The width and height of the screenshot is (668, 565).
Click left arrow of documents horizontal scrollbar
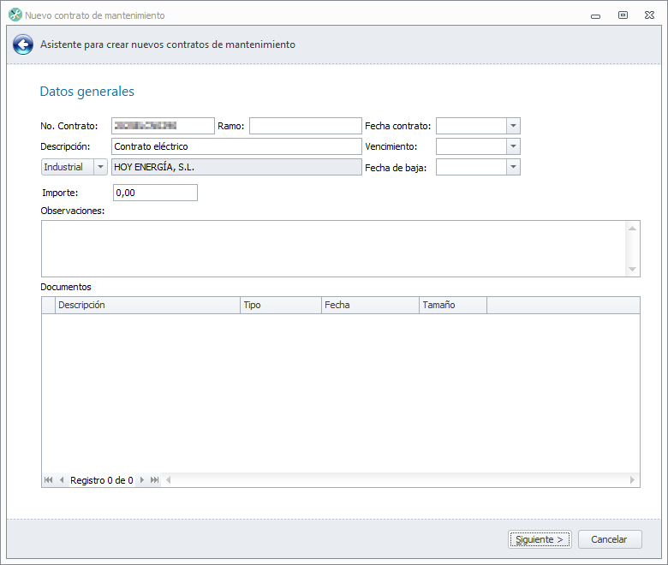coord(168,480)
